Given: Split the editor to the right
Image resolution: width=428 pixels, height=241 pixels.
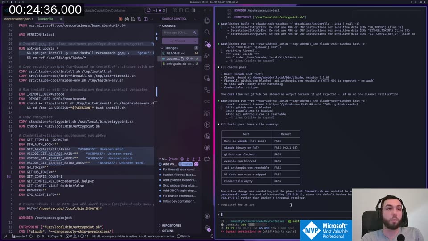Looking at the screenshot, I should click(x=145, y=19).
